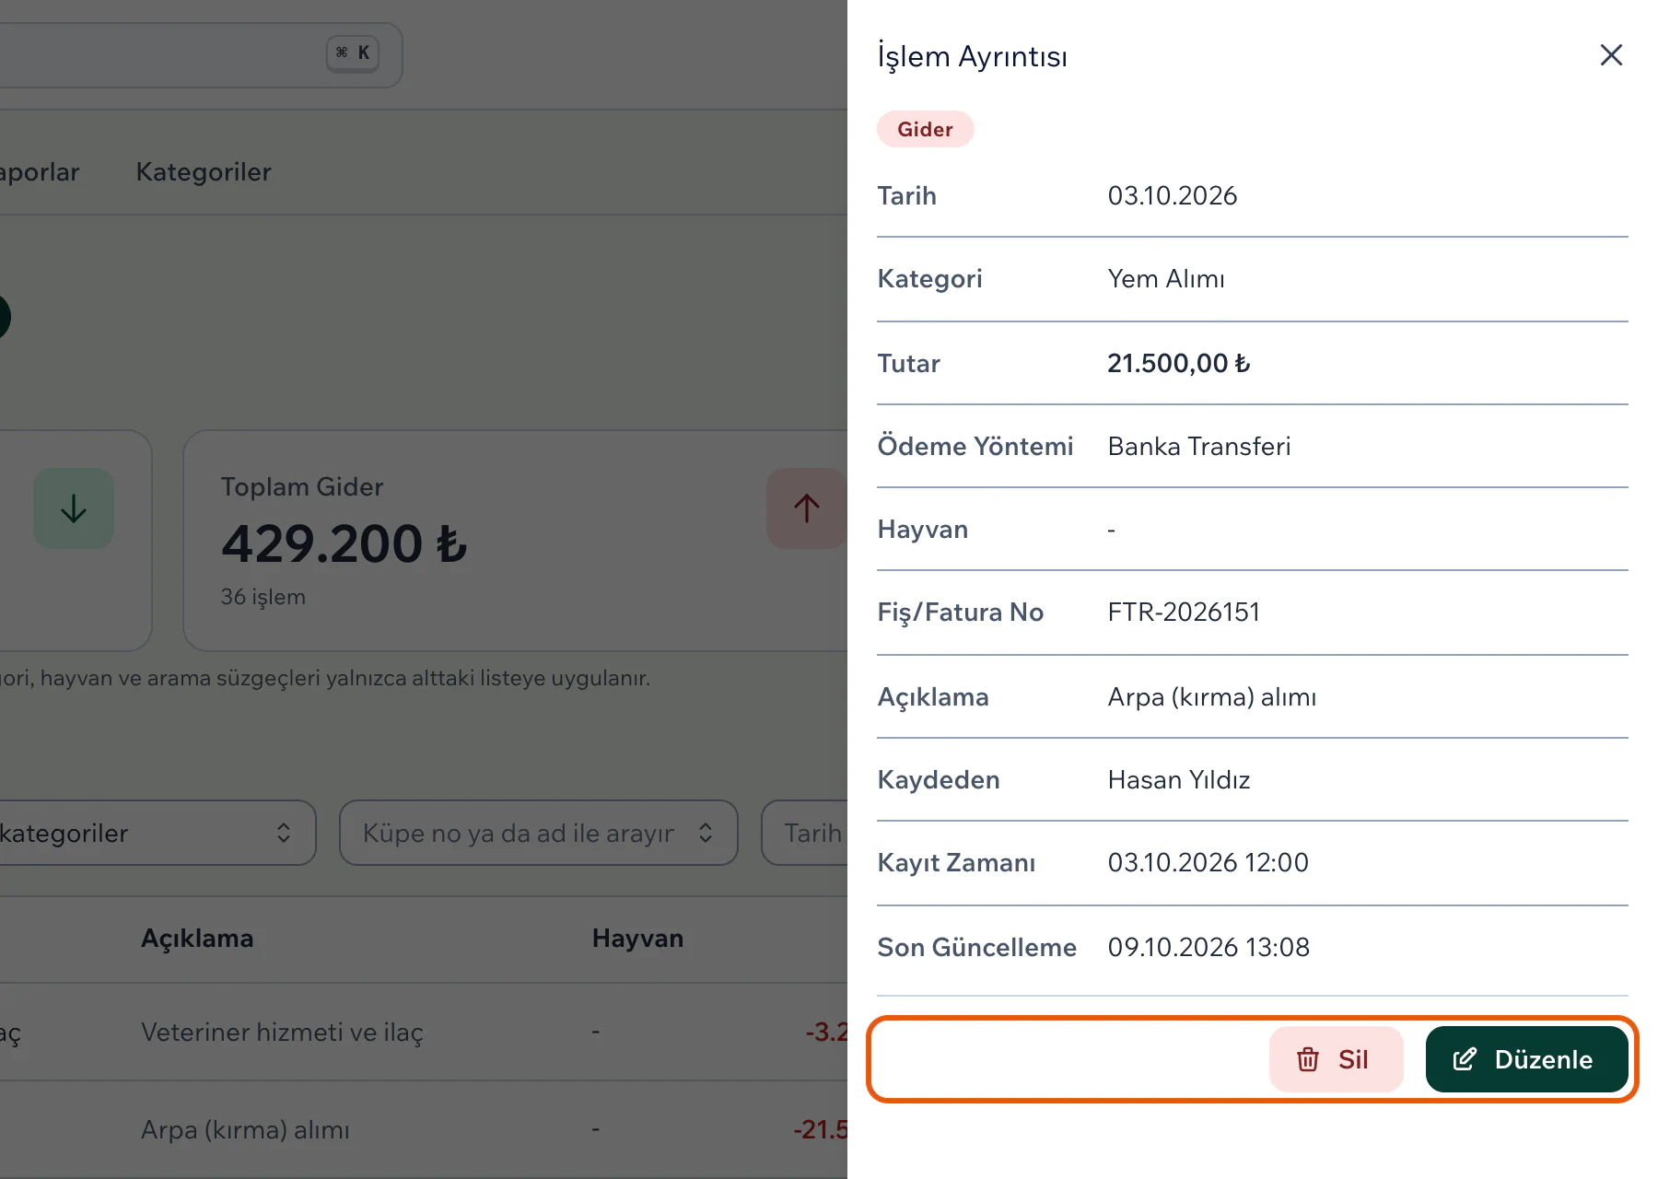Click the İşlem Ayrıntısı panel title
The image size is (1658, 1179).
tap(972, 56)
